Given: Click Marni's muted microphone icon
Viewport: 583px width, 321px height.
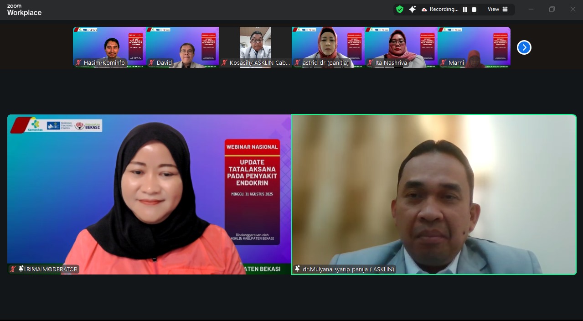Looking at the screenshot, I should (x=443, y=63).
